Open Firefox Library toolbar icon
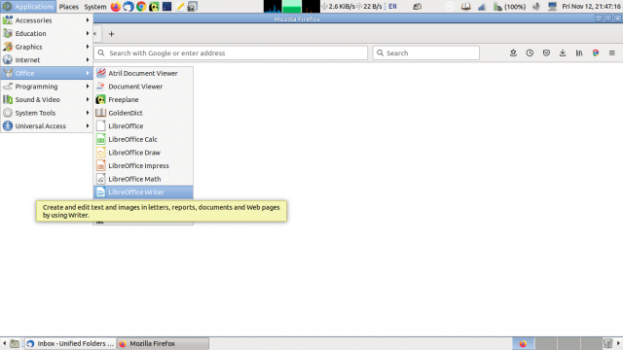 coord(579,52)
